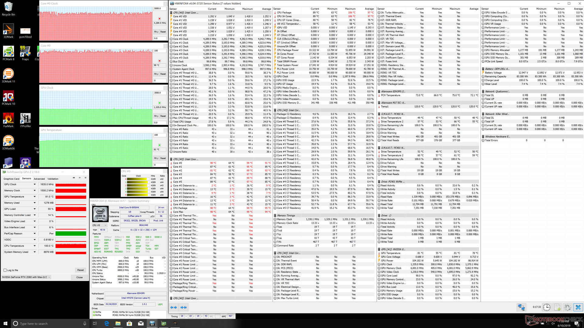Click red color square in Core #0 Clock graph

coord(159,19)
